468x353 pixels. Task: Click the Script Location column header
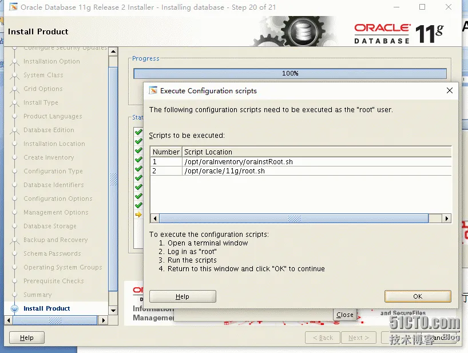[317, 152]
